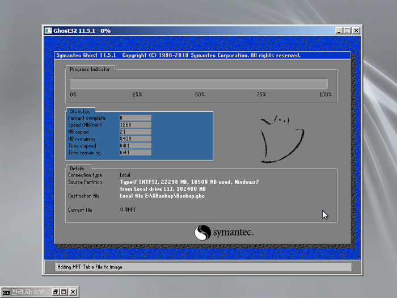This screenshot has width=397, height=298.
Task: Click the command prompt icon in minimized window
Action: [6, 292]
